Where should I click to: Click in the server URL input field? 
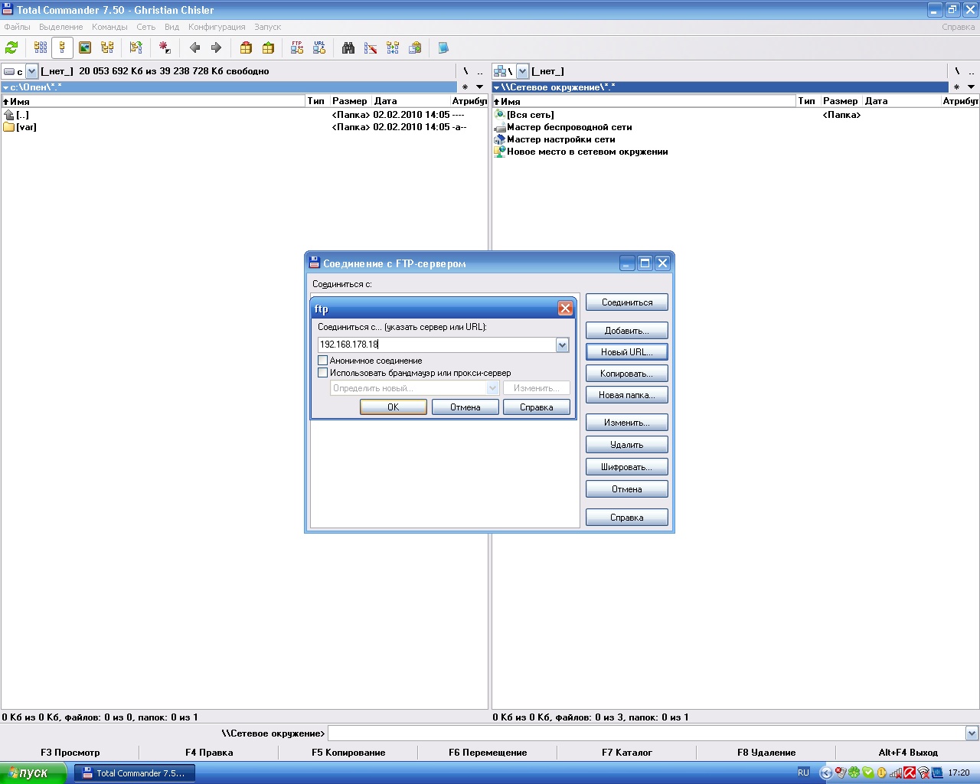[x=437, y=345]
